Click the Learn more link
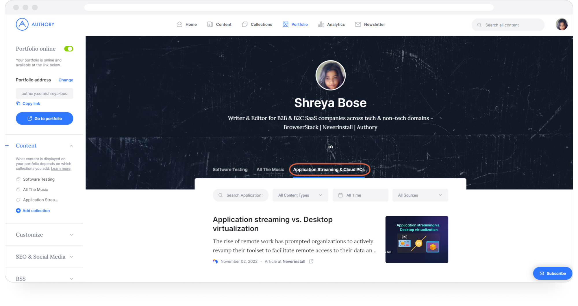The height and width of the screenshot is (306, 578). point(61,169)
